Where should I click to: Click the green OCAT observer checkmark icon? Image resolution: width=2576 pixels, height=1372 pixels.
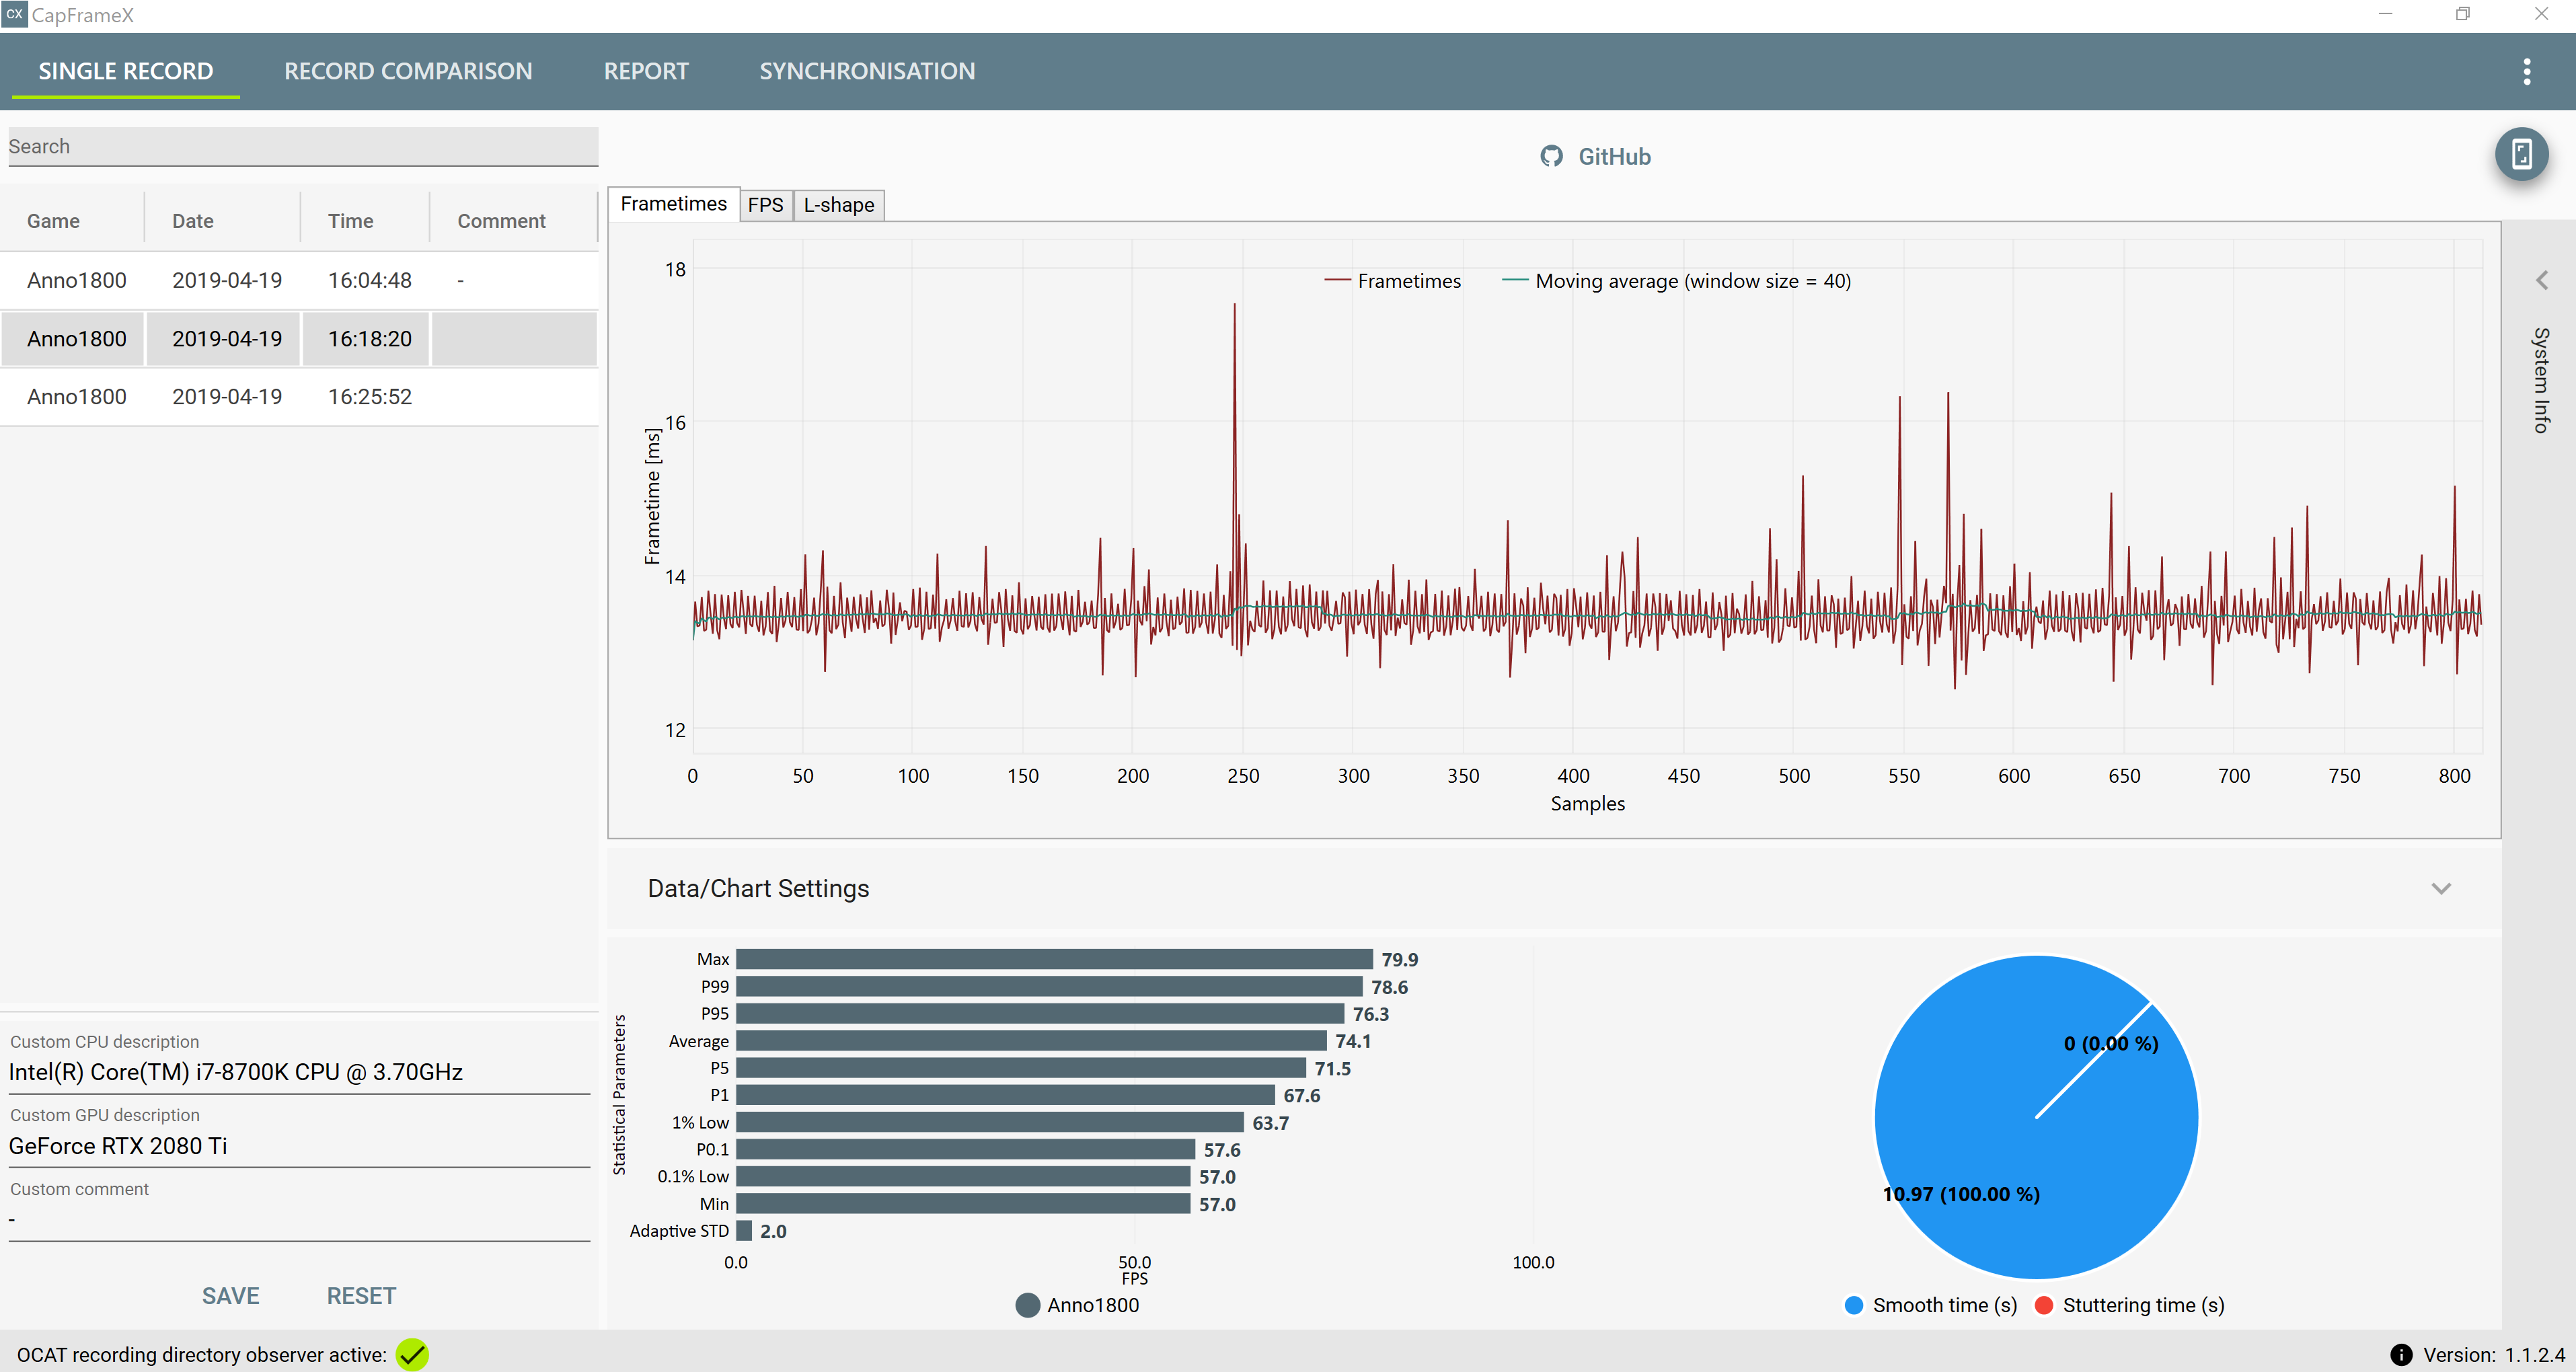(412, 1354)
